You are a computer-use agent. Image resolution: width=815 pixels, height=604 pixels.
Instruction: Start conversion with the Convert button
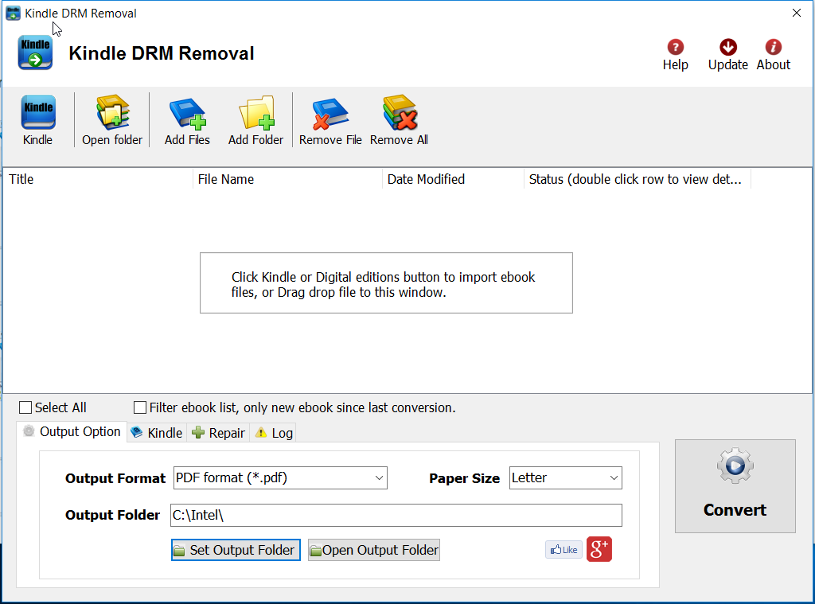735,485
